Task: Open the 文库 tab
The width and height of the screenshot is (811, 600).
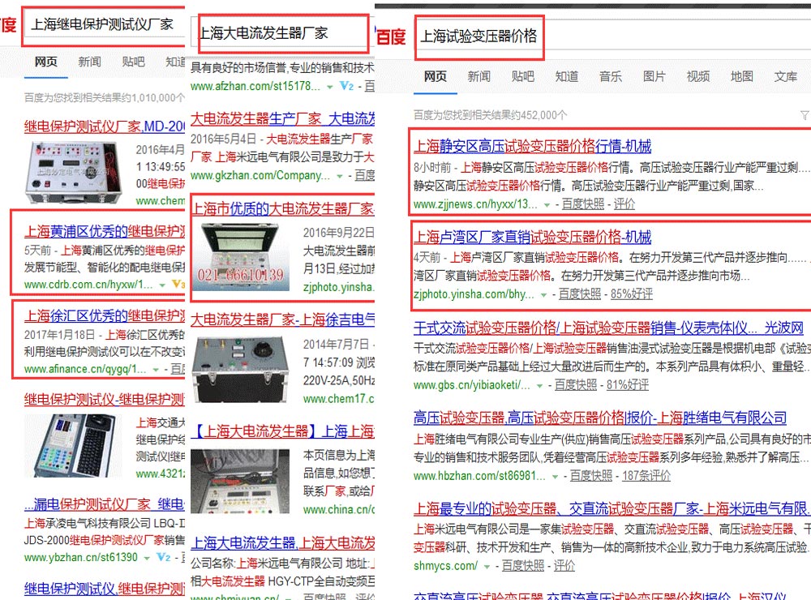Action: pos(786,76)
